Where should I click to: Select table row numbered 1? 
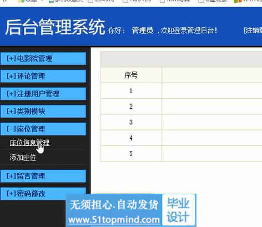[182, 90]
